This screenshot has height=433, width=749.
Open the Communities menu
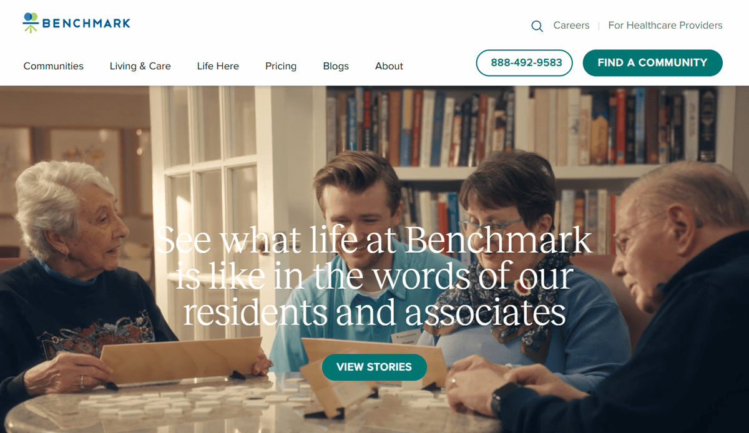(54, 66)
